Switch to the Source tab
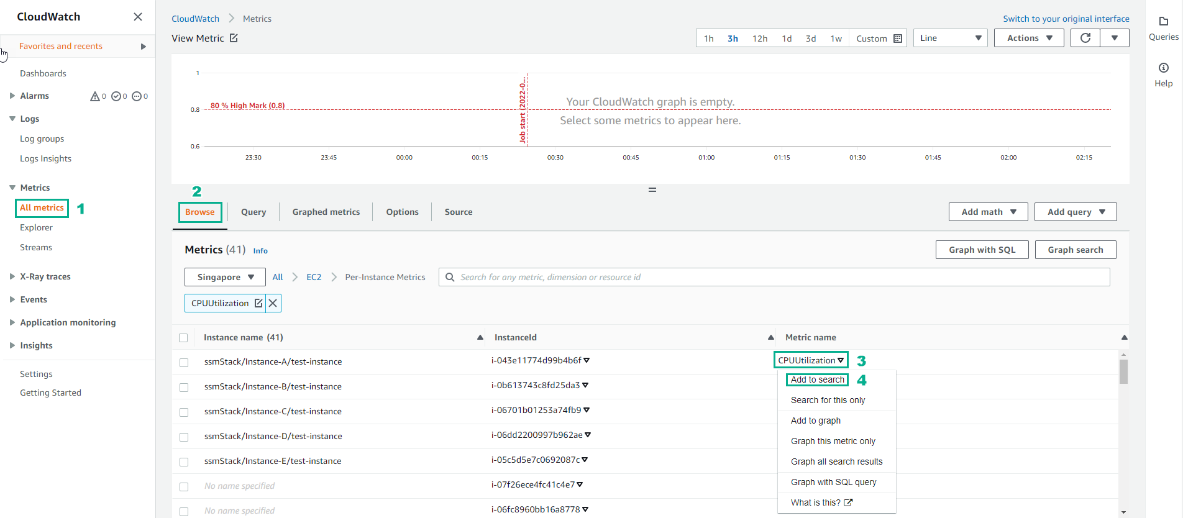This screenshot has width=1183, height=518. click(459, 212)
